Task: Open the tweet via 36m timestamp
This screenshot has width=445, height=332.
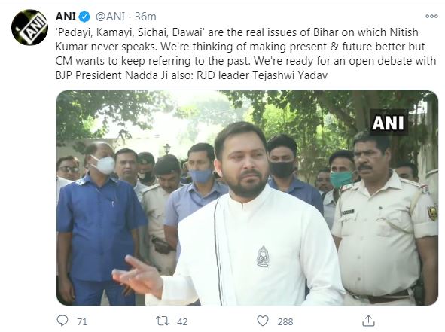Action: [145, 17]
